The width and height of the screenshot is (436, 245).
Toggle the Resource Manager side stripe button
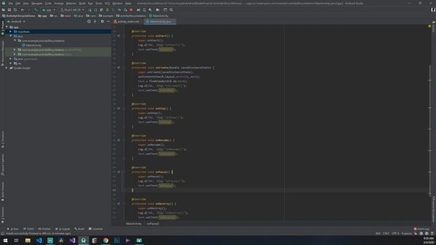(x=3, y=53)
